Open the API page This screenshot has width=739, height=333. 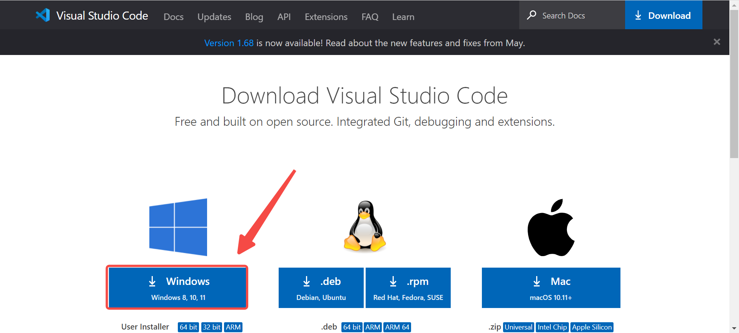tap(284, 17)
